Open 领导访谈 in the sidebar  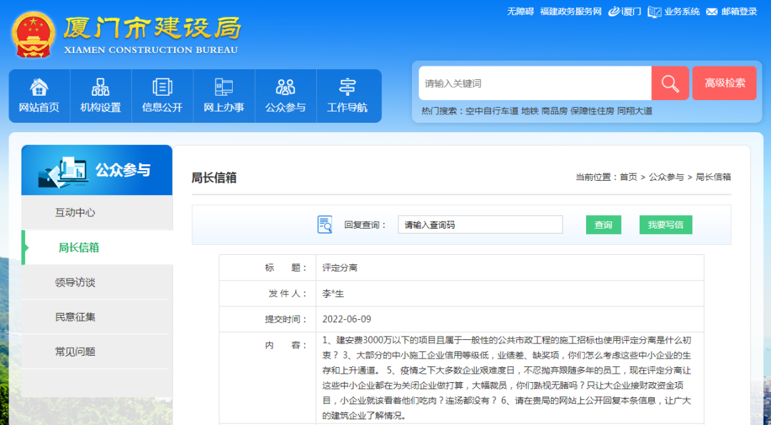tap(75, 282)
